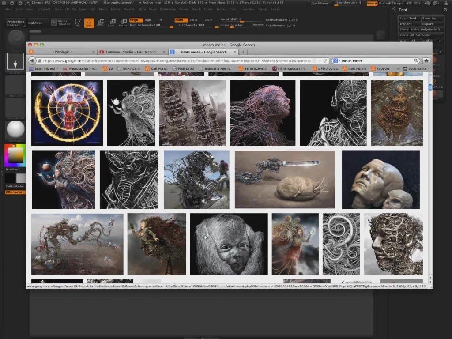Switch to the Pixologic browser tab

(x=62, y=52)
